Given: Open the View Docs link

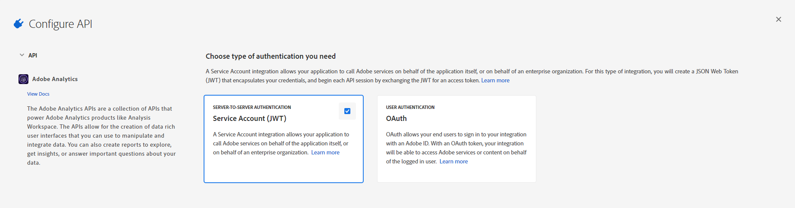Looking at the screenshot, I should (38, 94).
